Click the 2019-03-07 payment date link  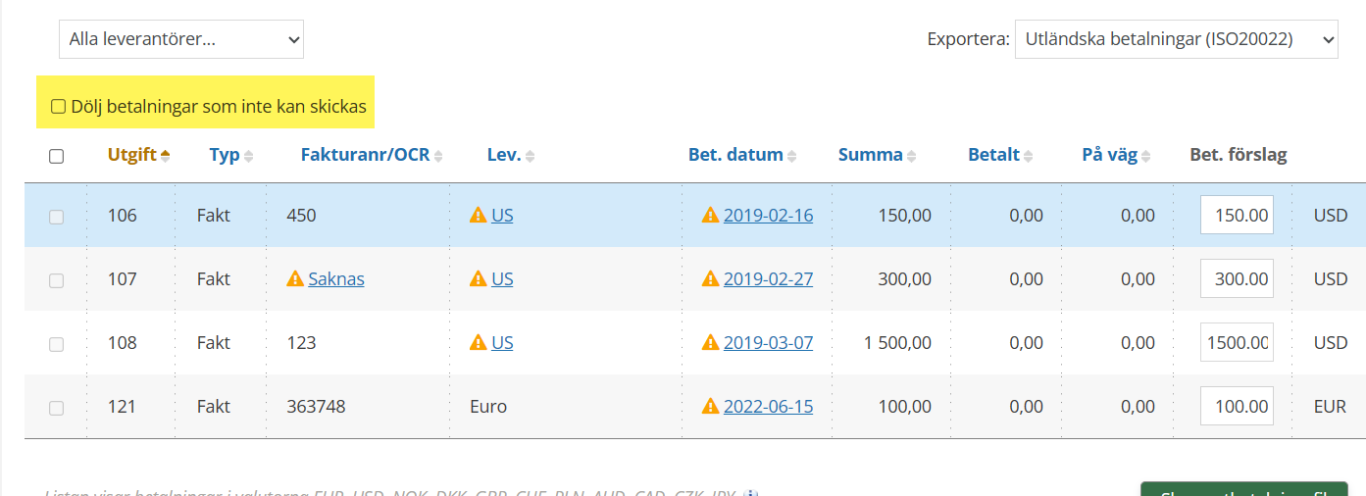point(768,343)
